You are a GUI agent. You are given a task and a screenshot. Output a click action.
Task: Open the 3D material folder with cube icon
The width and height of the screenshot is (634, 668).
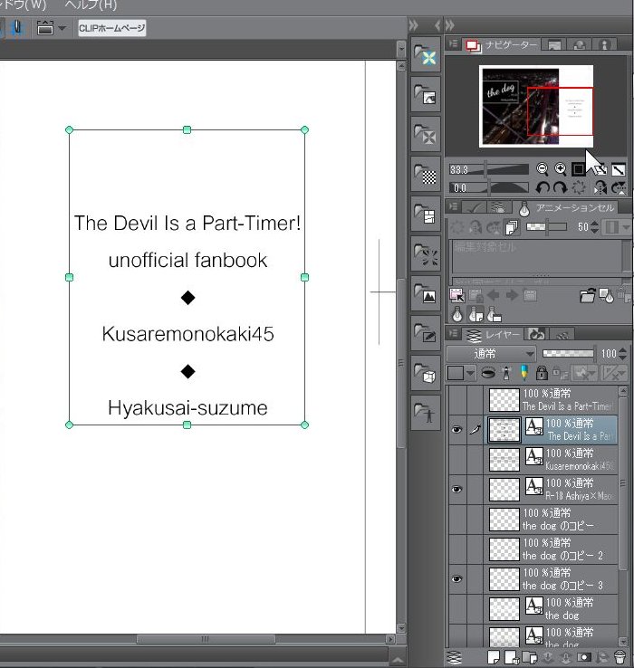426,373
